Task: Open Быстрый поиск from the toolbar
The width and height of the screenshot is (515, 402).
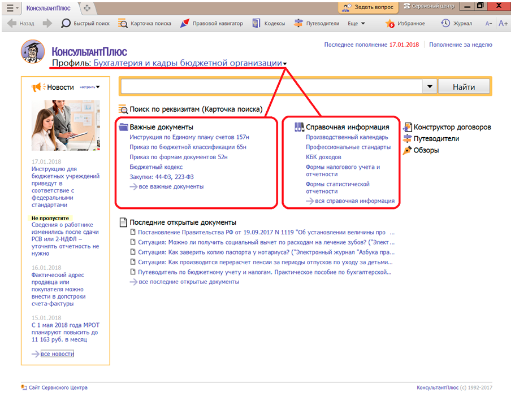Action: click(x=85, y=24)
